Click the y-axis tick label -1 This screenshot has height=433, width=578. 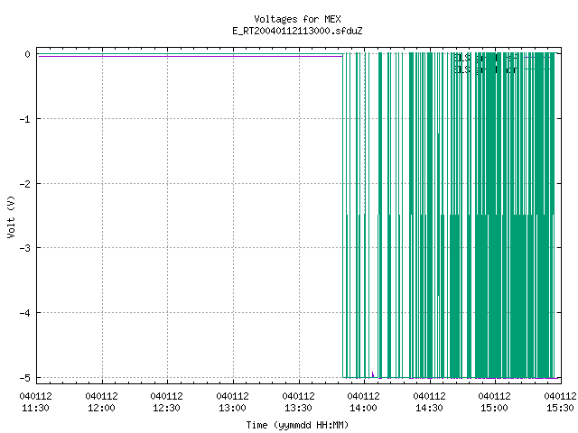24,119
